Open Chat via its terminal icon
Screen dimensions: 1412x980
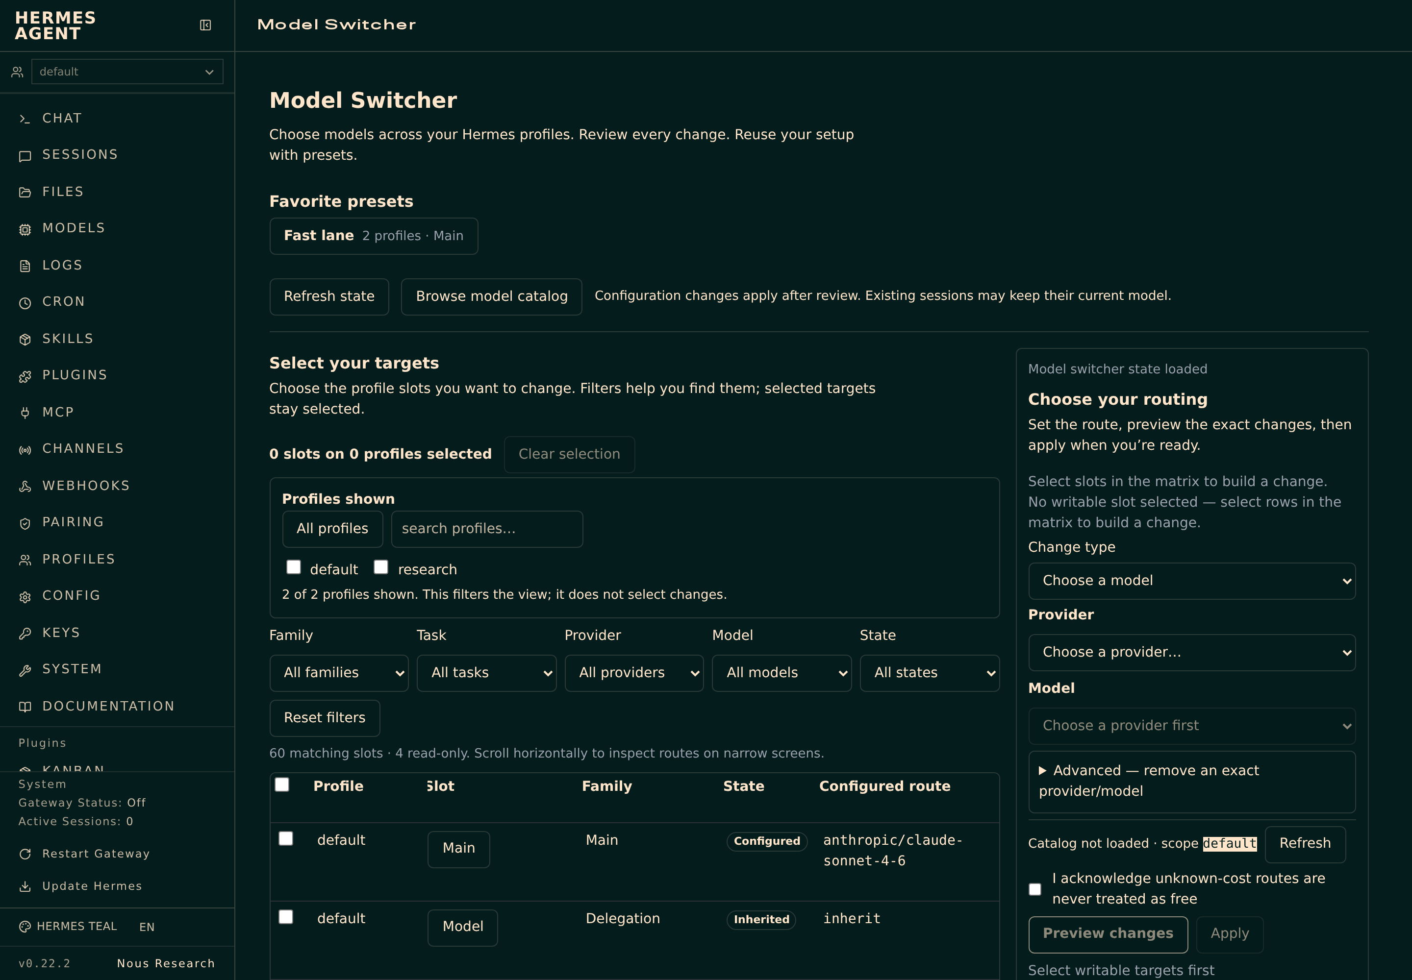click(x=25, y=119)
